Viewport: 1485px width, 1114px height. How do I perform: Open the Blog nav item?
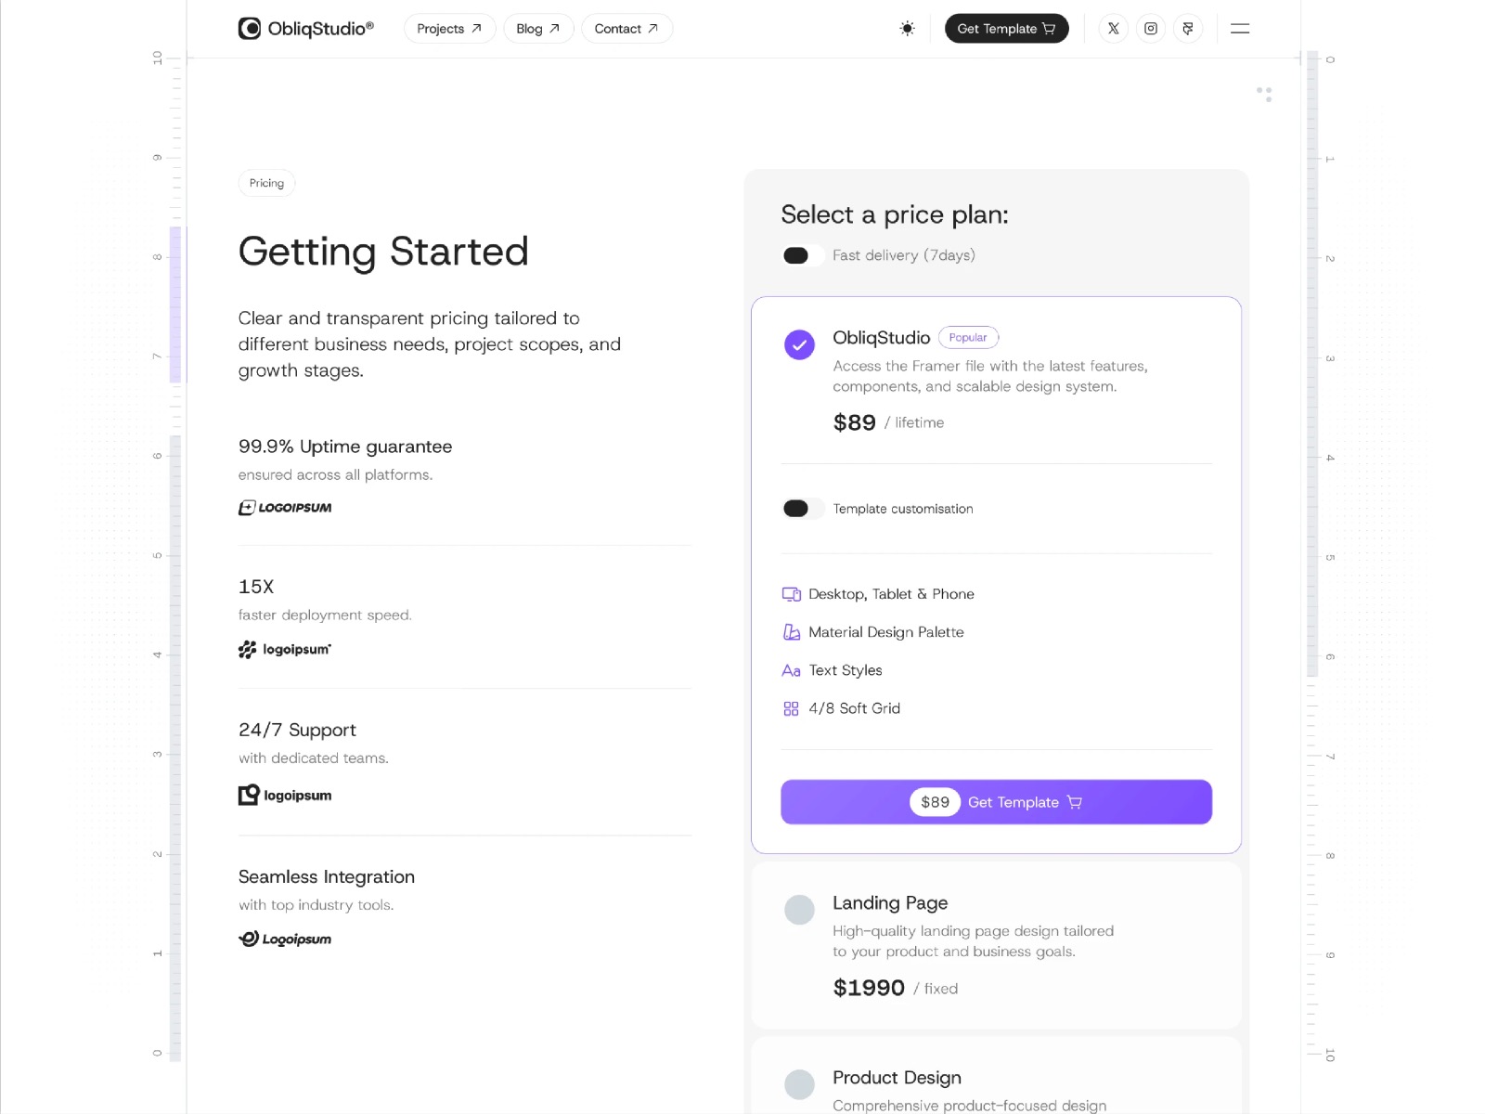coord(538,29)
